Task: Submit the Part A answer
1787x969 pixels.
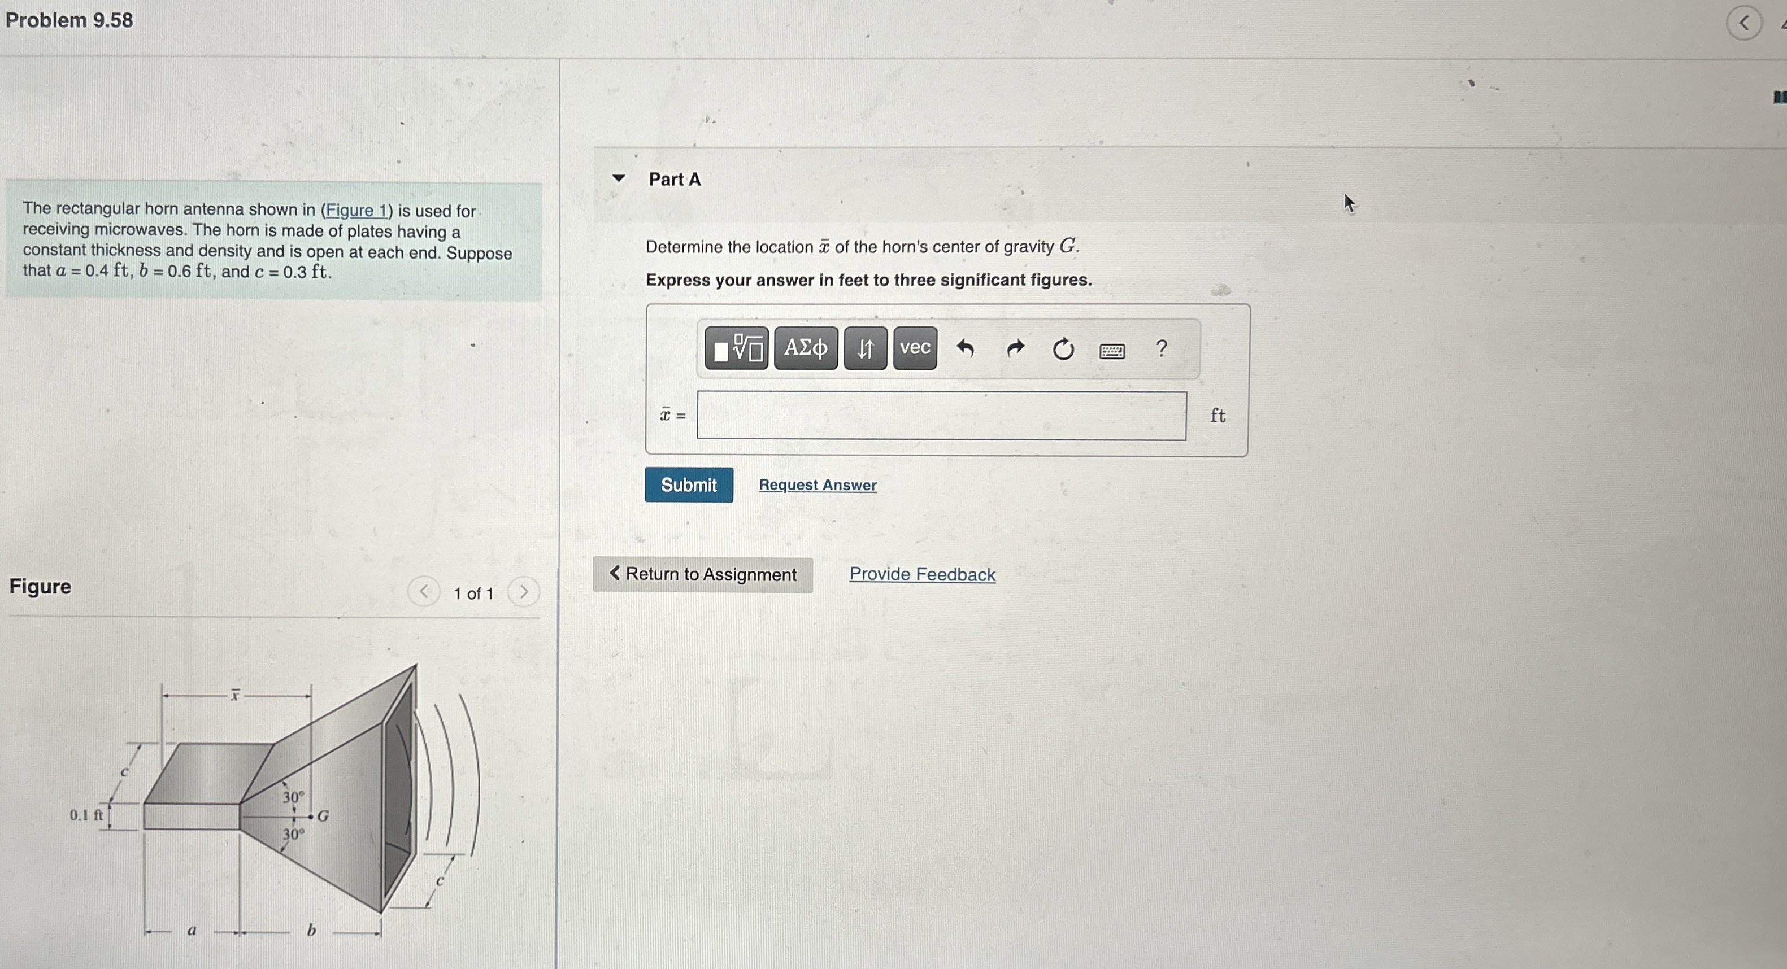Action: (689, 484)
